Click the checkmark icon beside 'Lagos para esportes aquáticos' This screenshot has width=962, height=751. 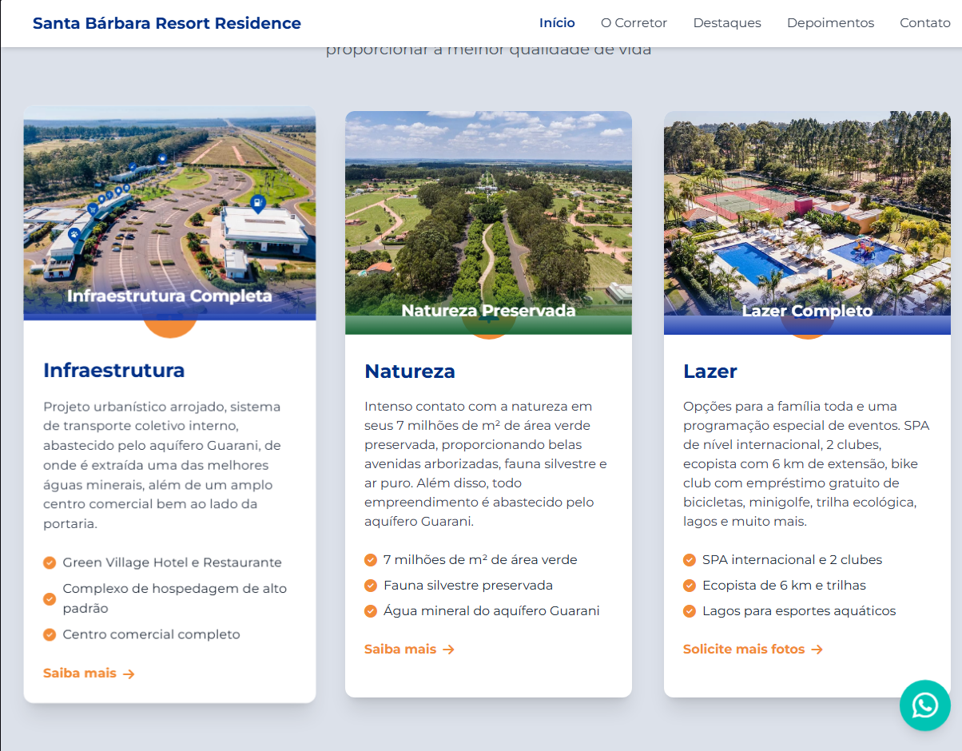coord(689,610)
